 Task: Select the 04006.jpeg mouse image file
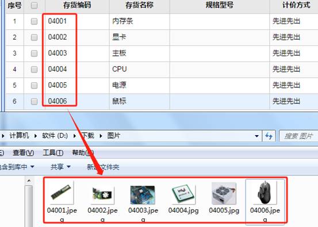point(265,201)
